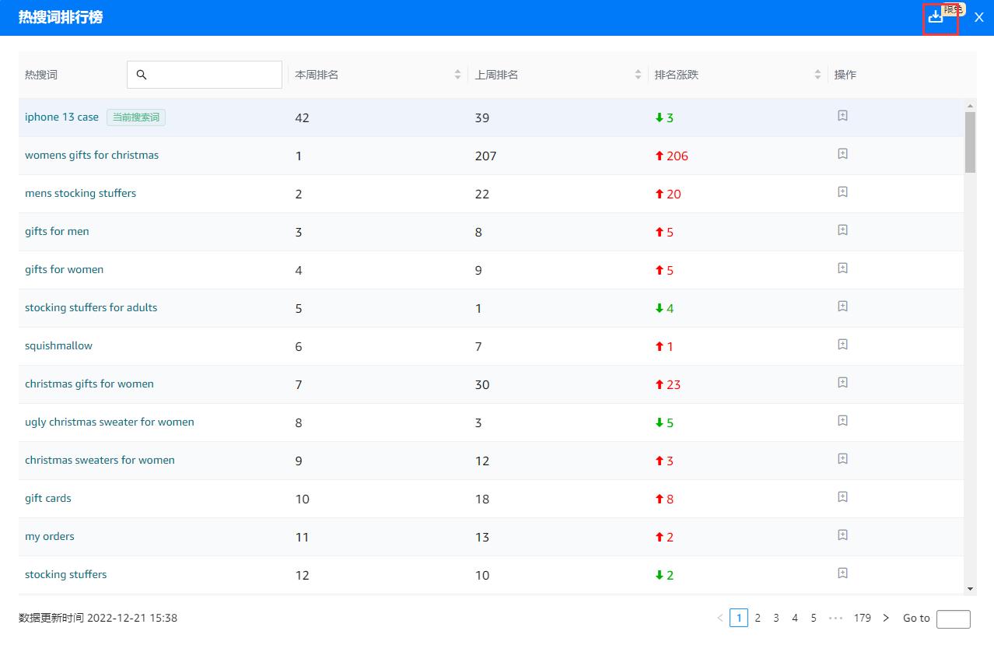Bookmark the gifts for women row
994x645 pixels.
[842, 268]
